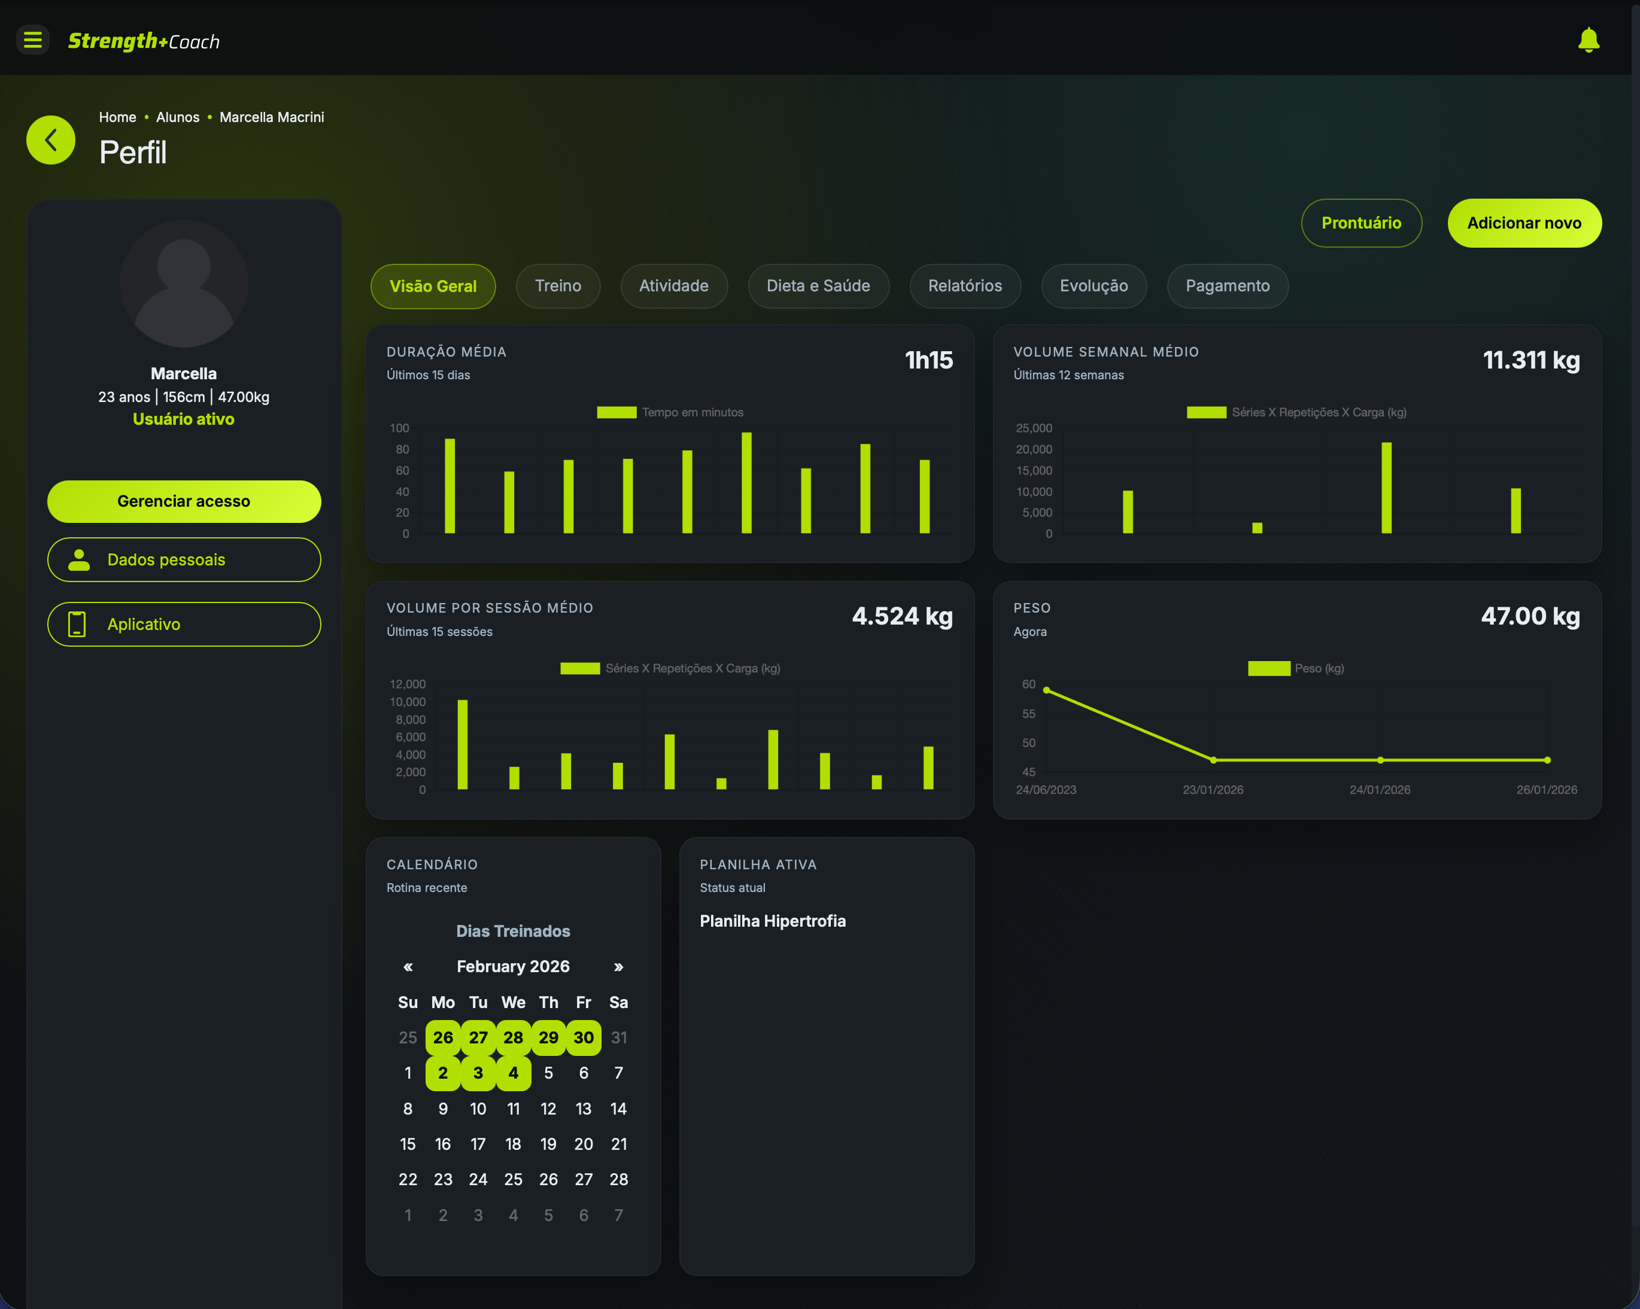Open the Prontuário button
Viewport: 1640px width, 1309px height.
pos(1361,223)
